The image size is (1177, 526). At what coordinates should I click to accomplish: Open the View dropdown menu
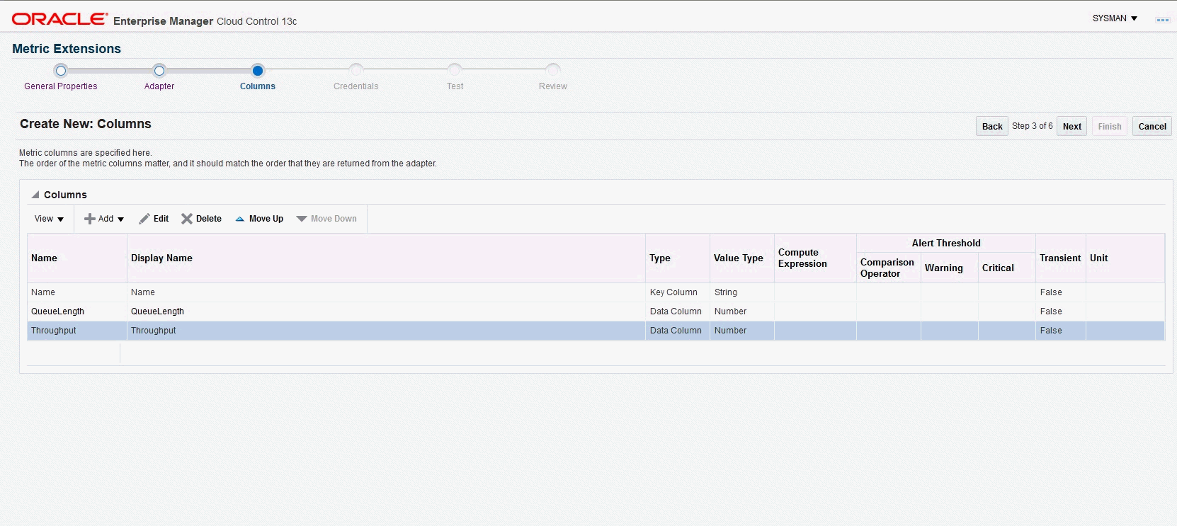[x=49, y=219]
